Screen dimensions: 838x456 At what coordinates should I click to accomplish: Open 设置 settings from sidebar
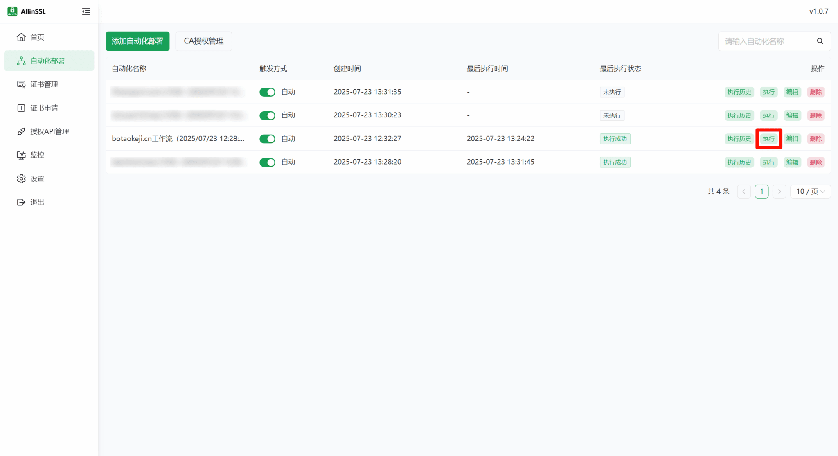(x=36, y=178)
